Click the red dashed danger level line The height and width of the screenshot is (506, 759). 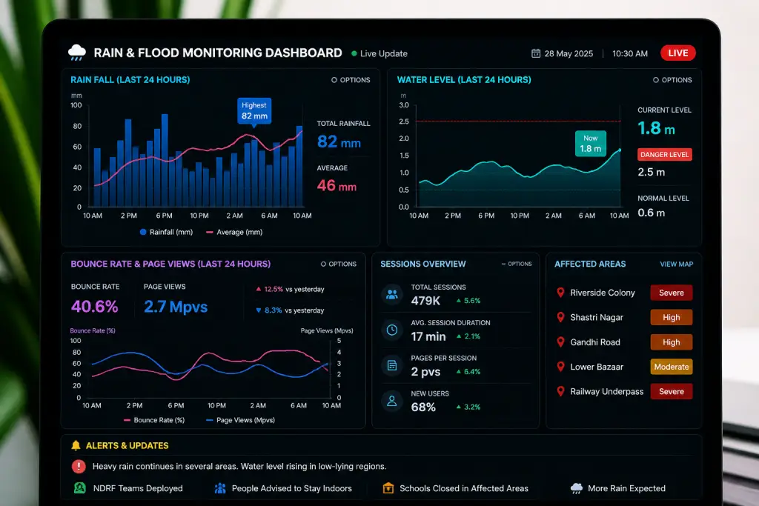[x=518, y=121]
